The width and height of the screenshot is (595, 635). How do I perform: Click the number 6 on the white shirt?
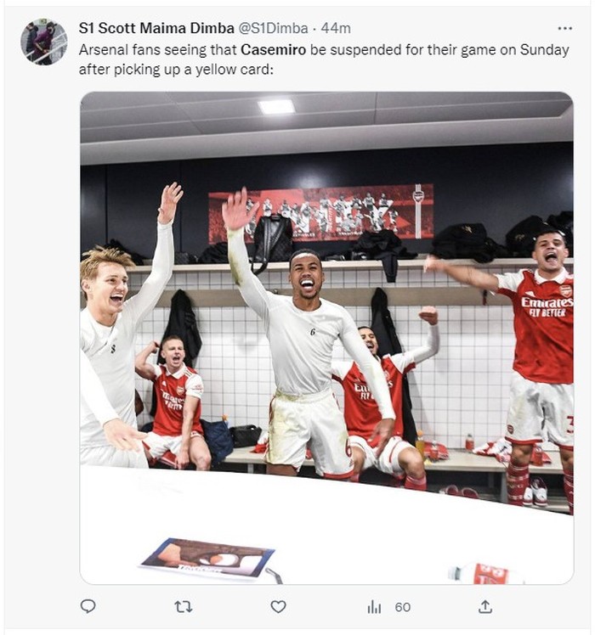313,332
